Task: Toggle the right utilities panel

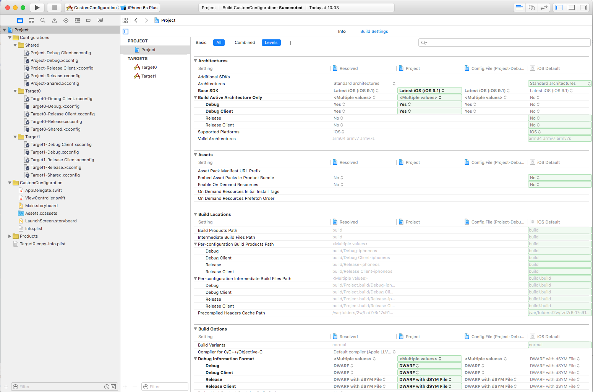Action: coord(583,8)
